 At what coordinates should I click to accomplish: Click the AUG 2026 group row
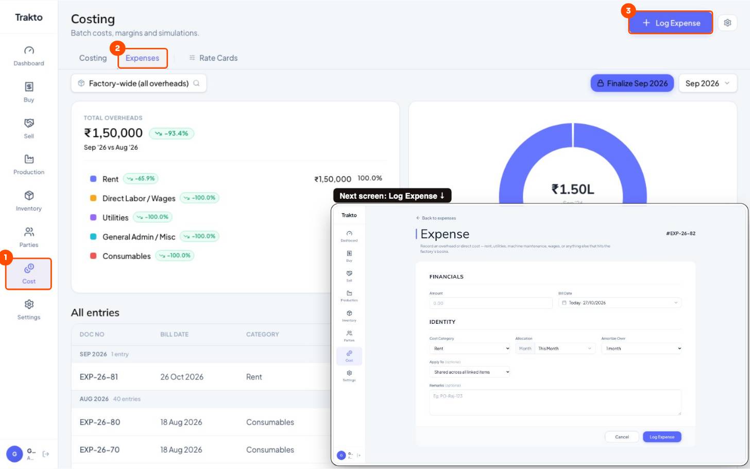click(x=201, y=399)
